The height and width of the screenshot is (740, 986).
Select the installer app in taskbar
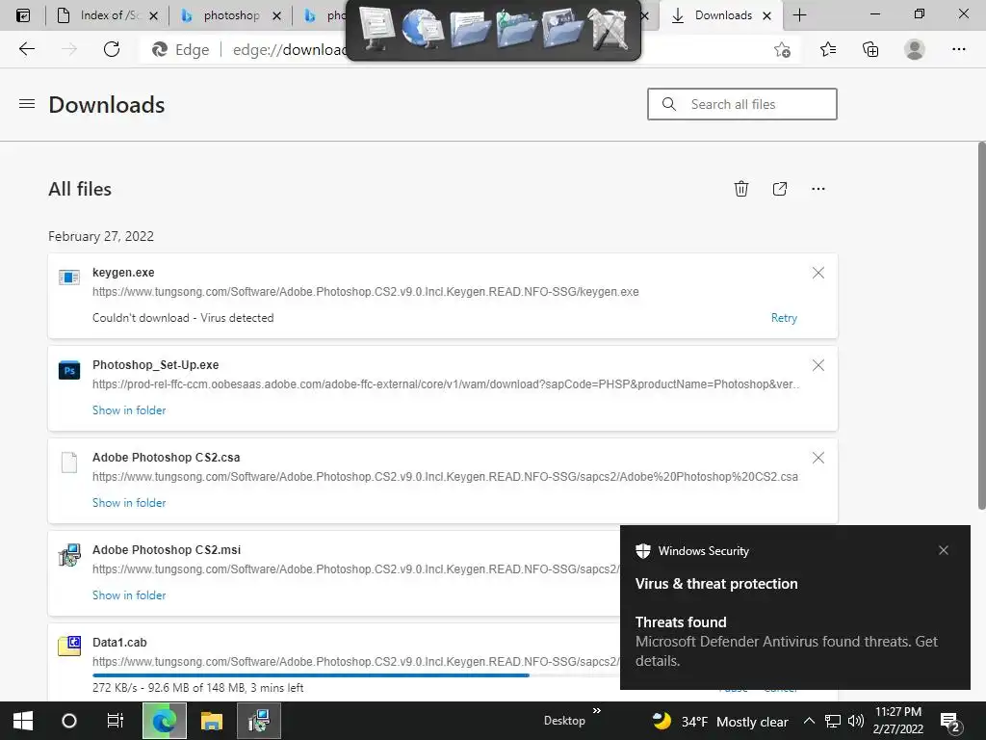pyautogui.click(x=258, y=721)
